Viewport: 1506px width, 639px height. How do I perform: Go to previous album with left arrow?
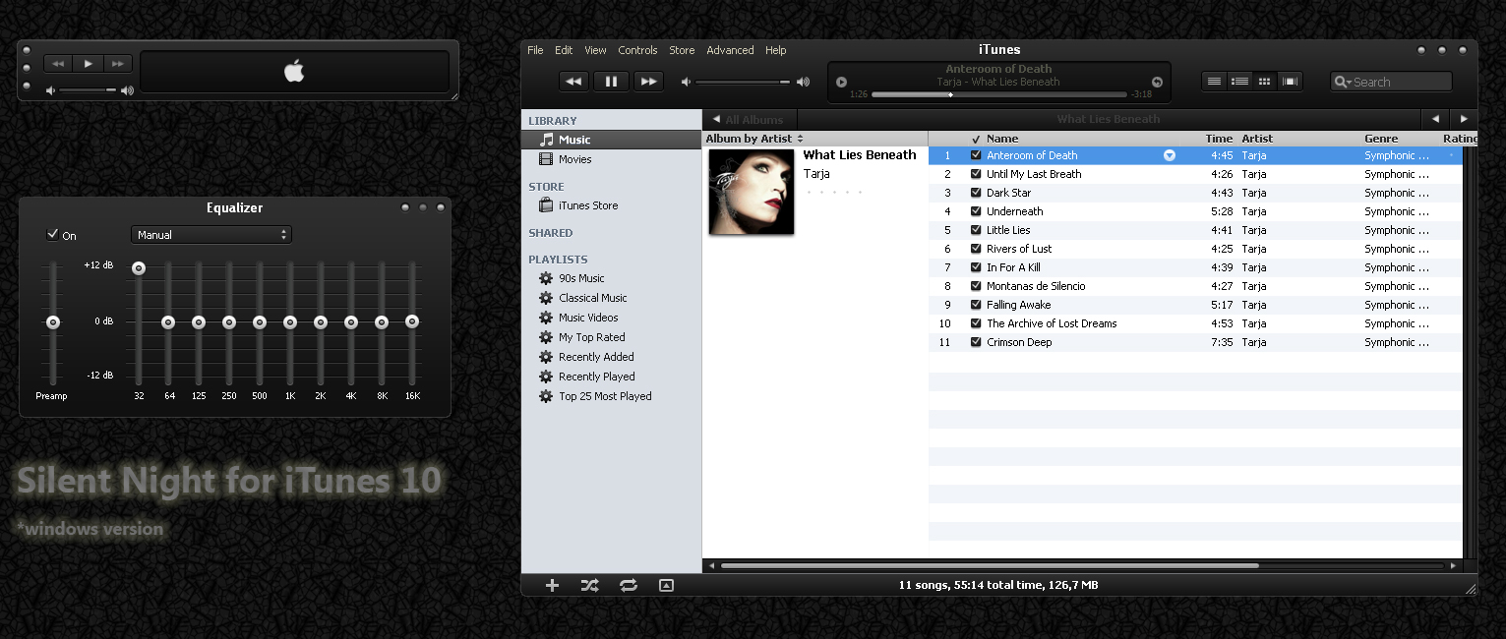coord(1436,119)
